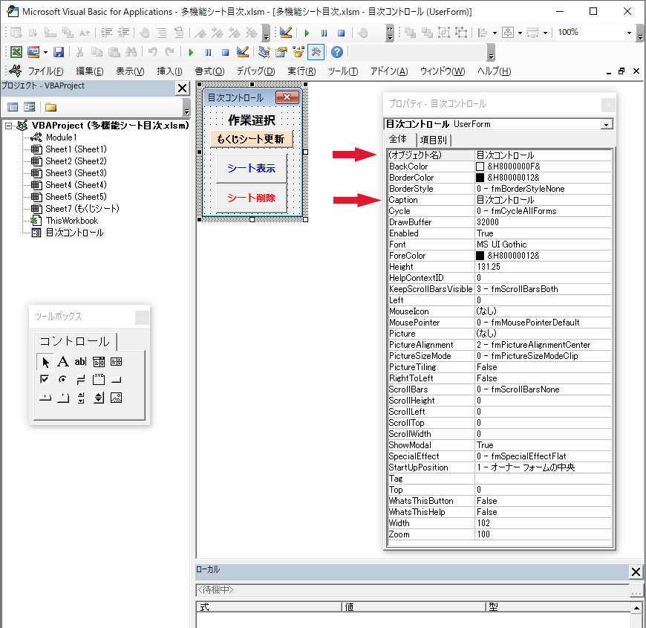Click the Find binoculars icon
646x628 pixels.
(x=131, y=52)
